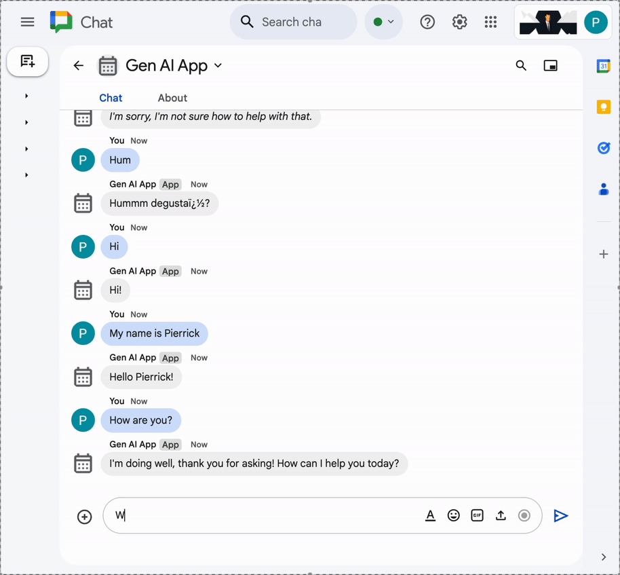The width and height of the screenshot is (620, 575).
Task: Open Google Keep in side panel
Action: pos(603,107)
